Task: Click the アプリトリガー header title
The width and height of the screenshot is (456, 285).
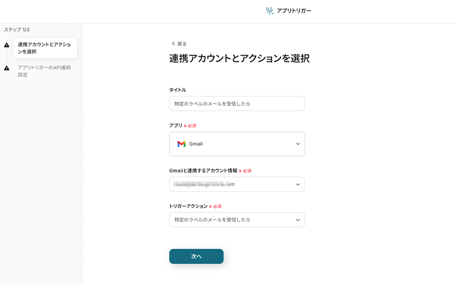Action: tap(294, 11)
